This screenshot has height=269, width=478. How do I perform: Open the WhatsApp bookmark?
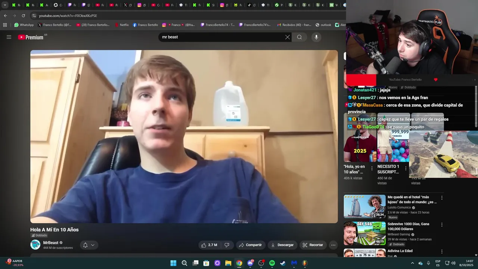pyautogui.click(x=24, y=25)
